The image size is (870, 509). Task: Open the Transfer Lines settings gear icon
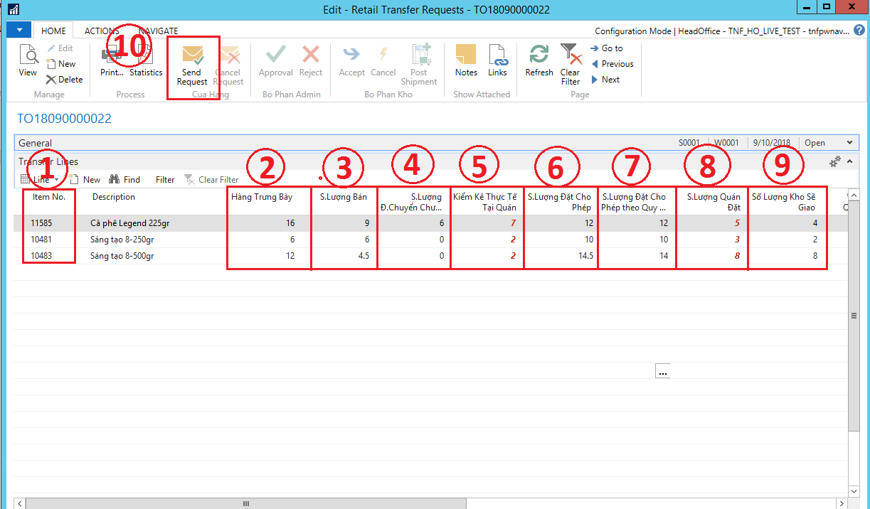(x=835, y=161)
